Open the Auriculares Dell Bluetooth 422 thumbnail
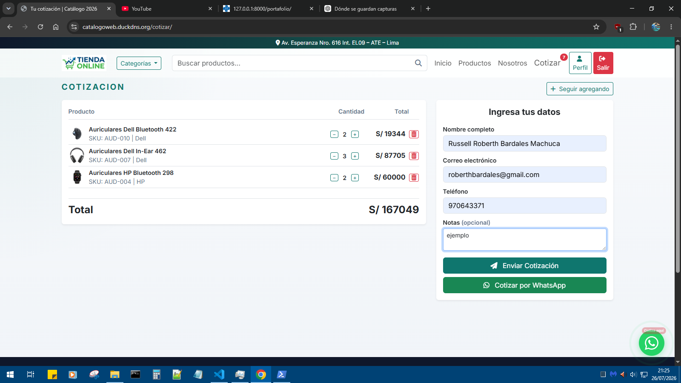 coord(77,134)
